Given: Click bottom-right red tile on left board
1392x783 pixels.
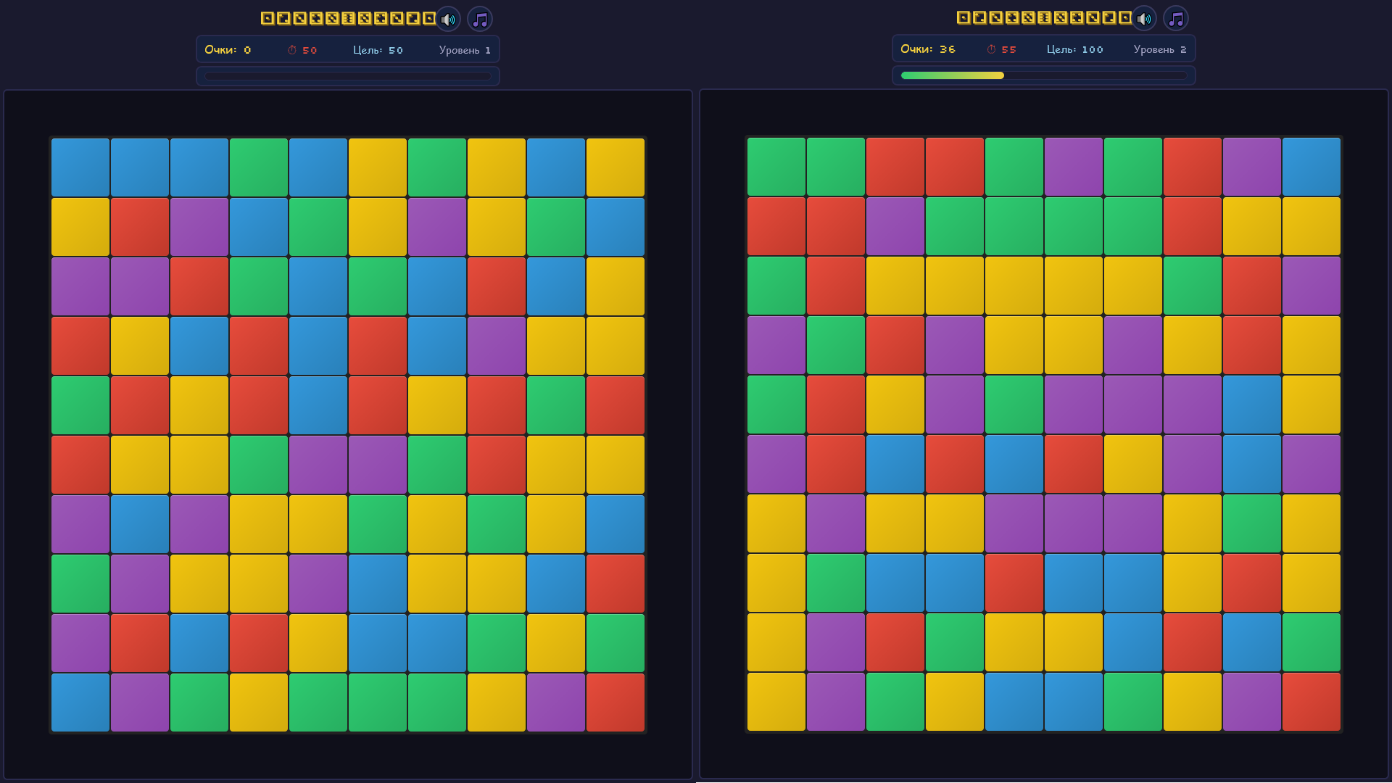Looking at the screenshot, I should tap(616, 703).
